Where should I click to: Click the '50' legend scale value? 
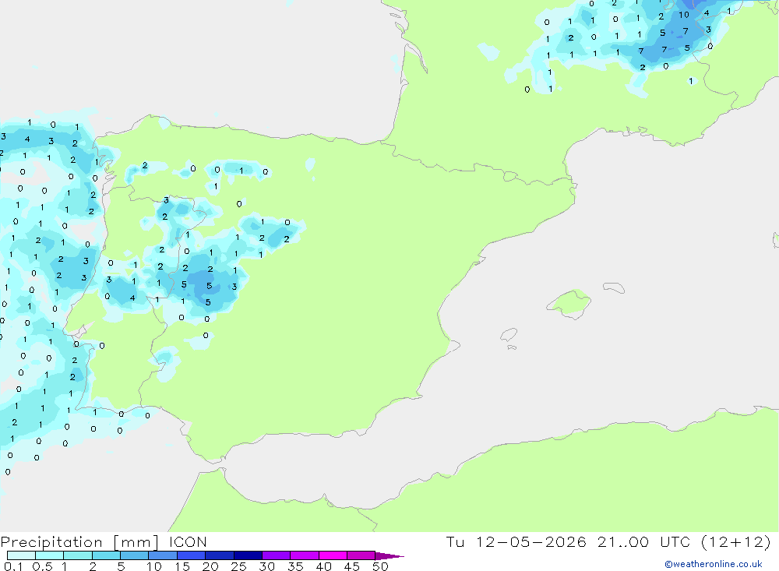coord(380,566)
